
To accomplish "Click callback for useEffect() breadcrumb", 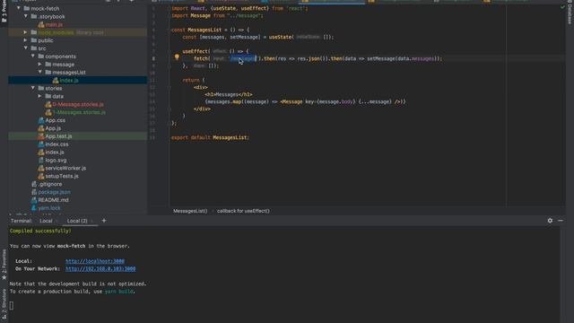I will click(243, 211).
